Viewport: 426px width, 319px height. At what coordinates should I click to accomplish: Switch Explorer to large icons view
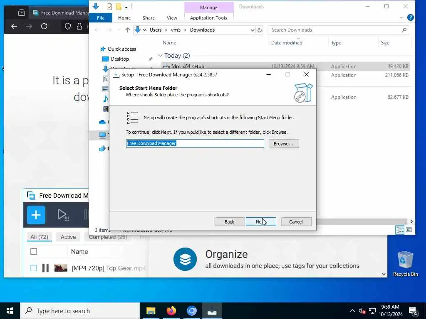409,230
